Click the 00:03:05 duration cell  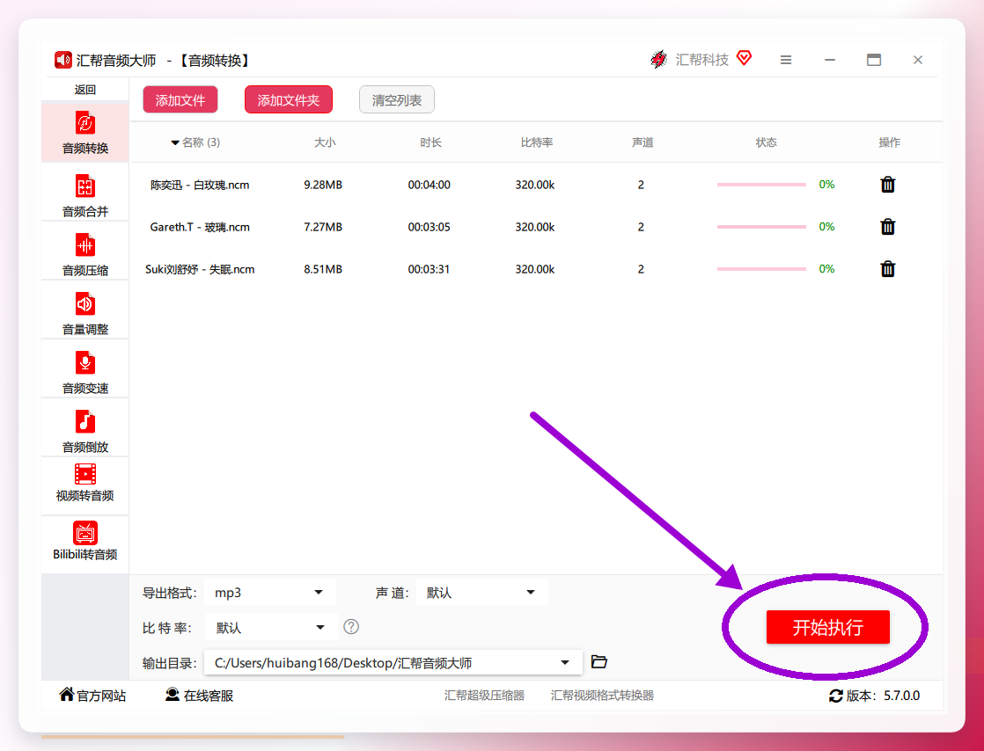[430, 227]
